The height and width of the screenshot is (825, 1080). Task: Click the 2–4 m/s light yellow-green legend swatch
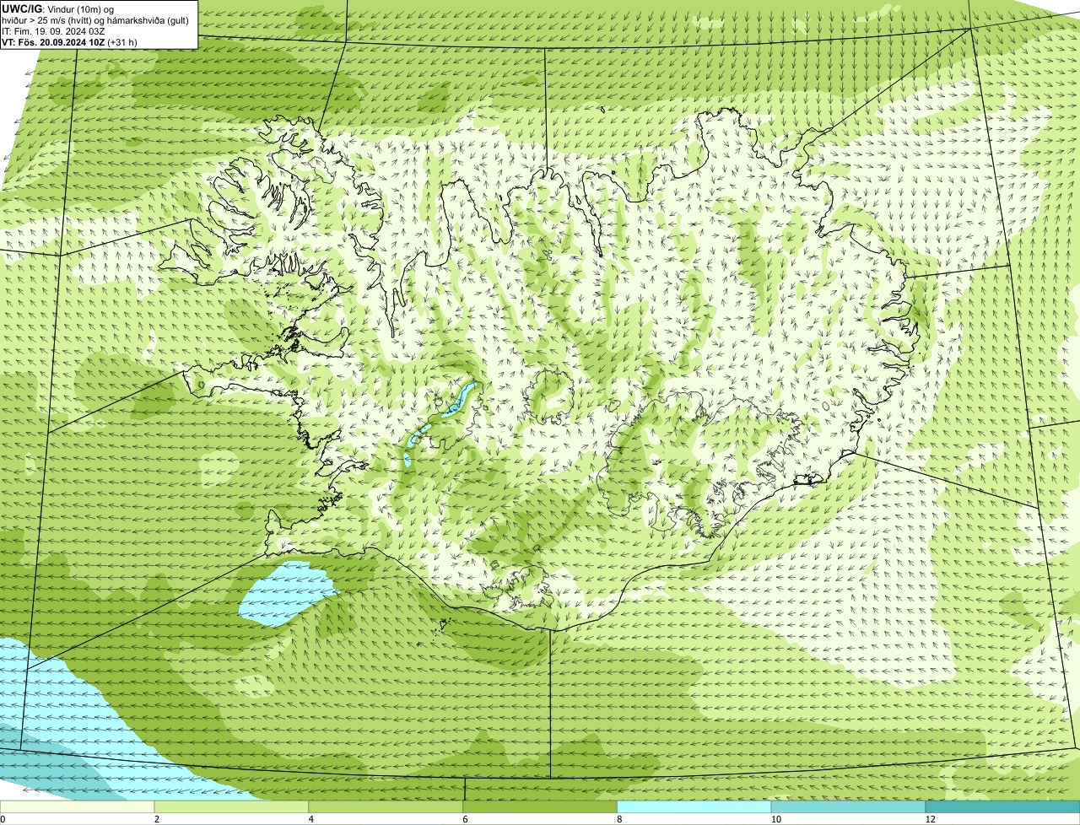click(x=231, y=807)
